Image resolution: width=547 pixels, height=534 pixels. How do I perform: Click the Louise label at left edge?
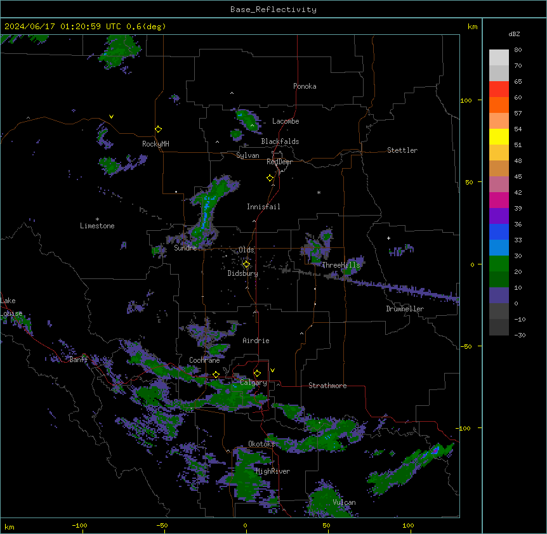(11, 313)
